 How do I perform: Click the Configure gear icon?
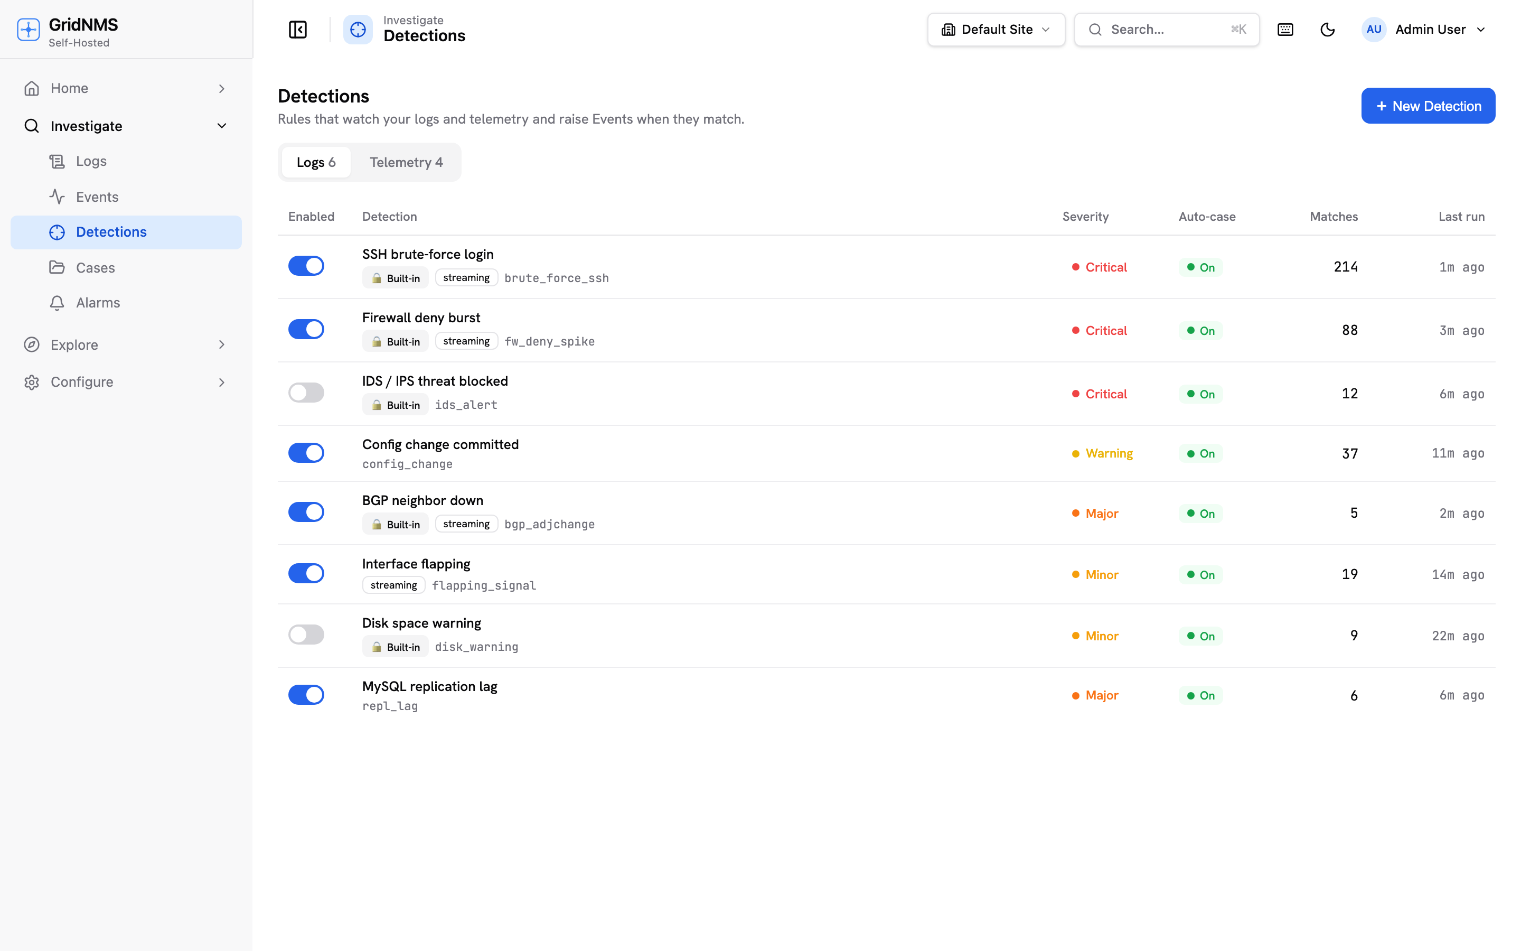pos(32,383)
